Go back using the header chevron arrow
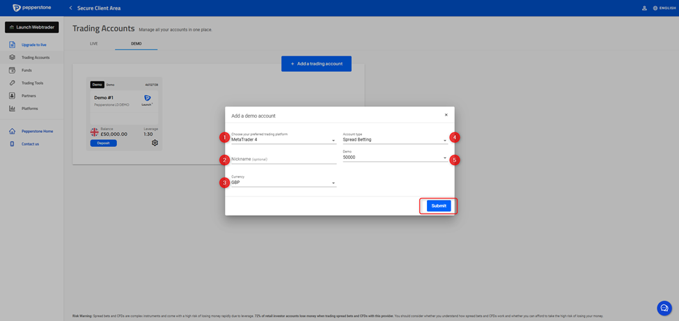 [70, 8]
